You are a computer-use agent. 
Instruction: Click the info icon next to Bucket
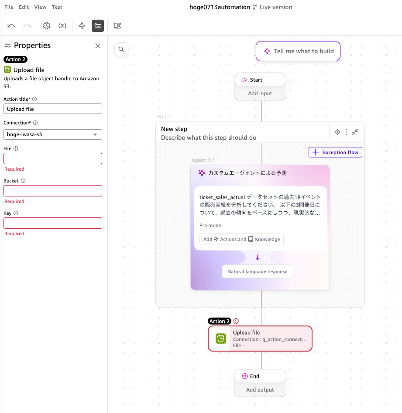click(23, 181)
